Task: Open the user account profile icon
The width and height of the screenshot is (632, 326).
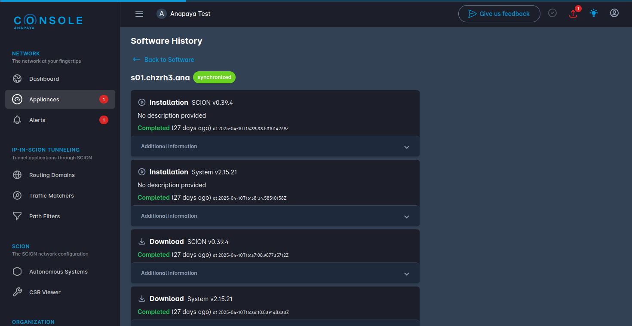Action: pos(614,13)
